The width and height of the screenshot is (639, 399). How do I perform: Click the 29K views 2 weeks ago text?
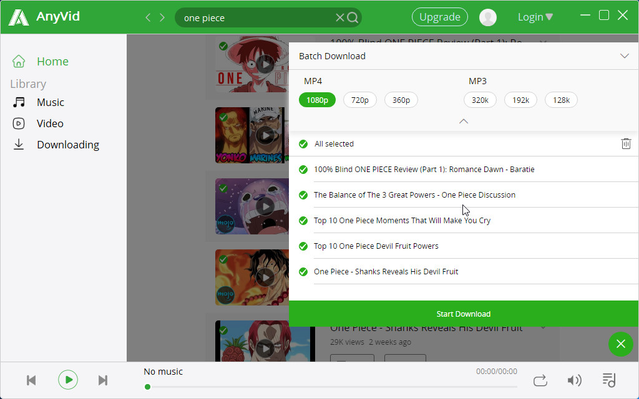coord(371,342)
